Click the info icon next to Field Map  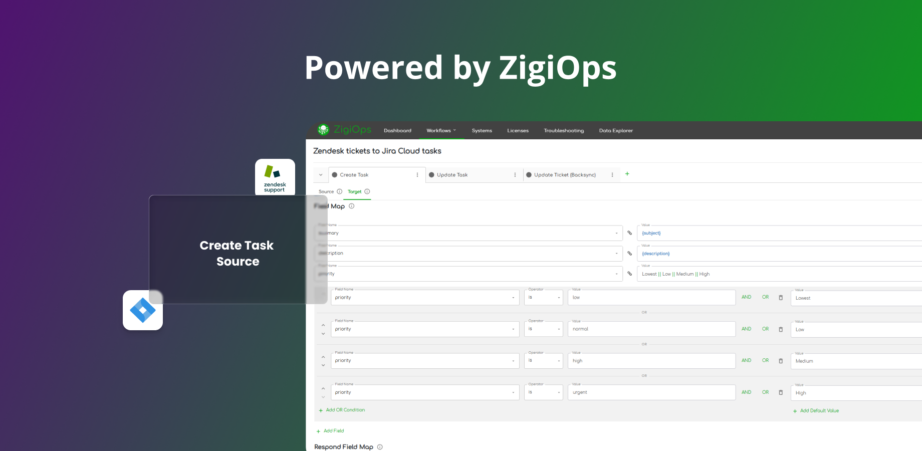[352, 206]
